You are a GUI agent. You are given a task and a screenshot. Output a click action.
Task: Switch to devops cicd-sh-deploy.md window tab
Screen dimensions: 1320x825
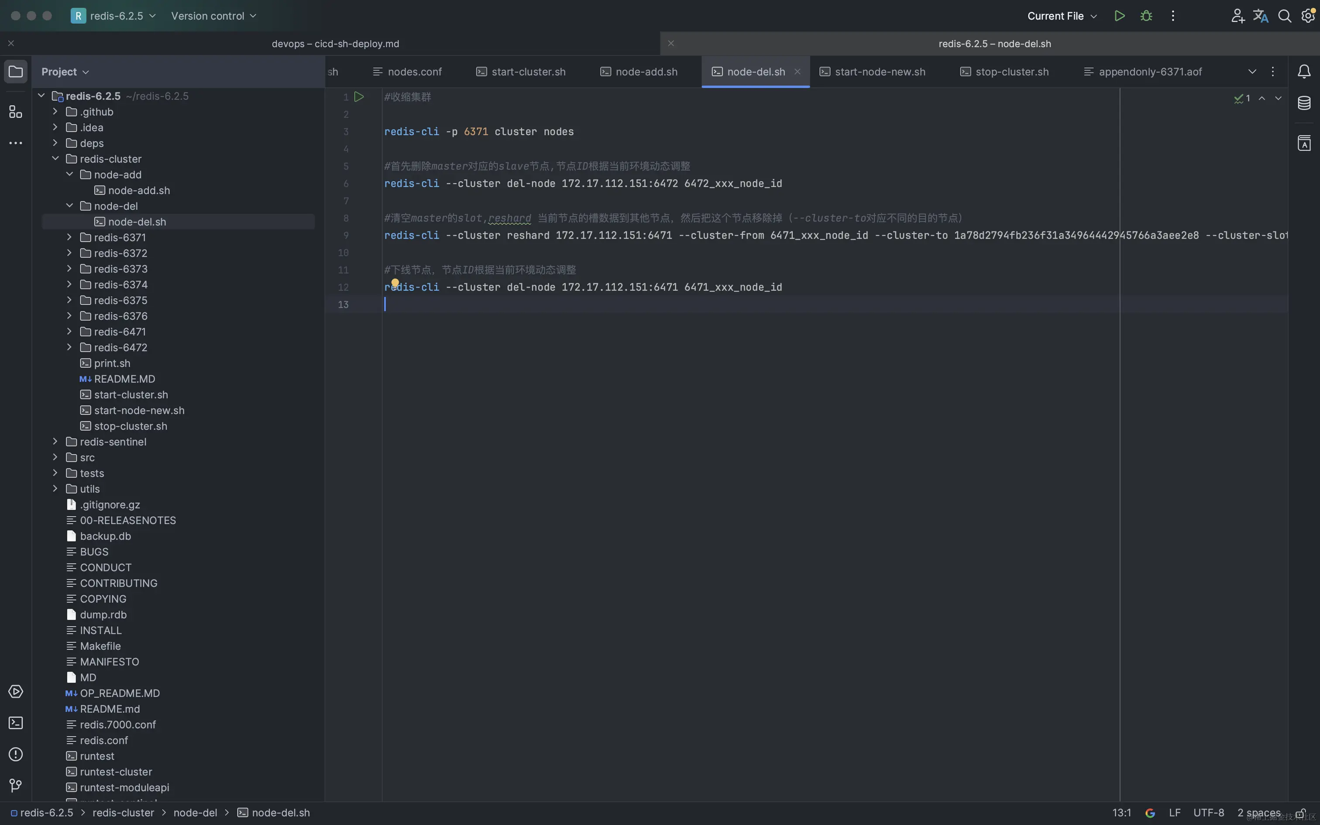click(335, 43)
